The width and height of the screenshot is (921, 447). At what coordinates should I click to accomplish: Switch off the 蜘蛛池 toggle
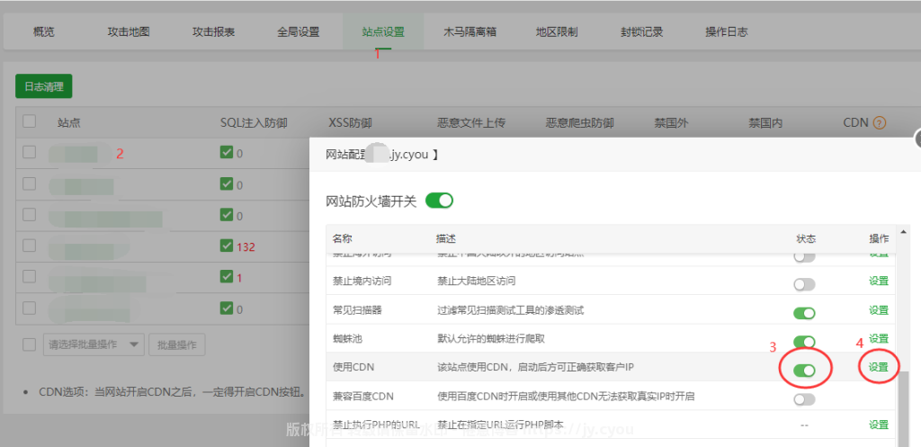click(x=804, y=342)
